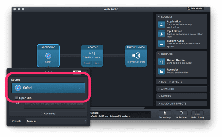Open the Safari source dropdown

click(x=48, y=88)
